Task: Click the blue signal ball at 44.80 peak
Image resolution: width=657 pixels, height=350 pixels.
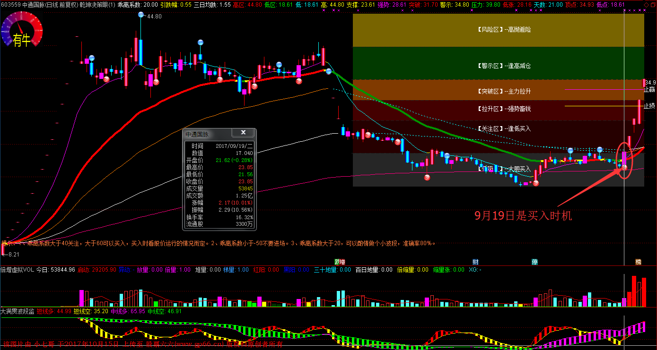Action: pyautogui.click(x=141, y=15)
